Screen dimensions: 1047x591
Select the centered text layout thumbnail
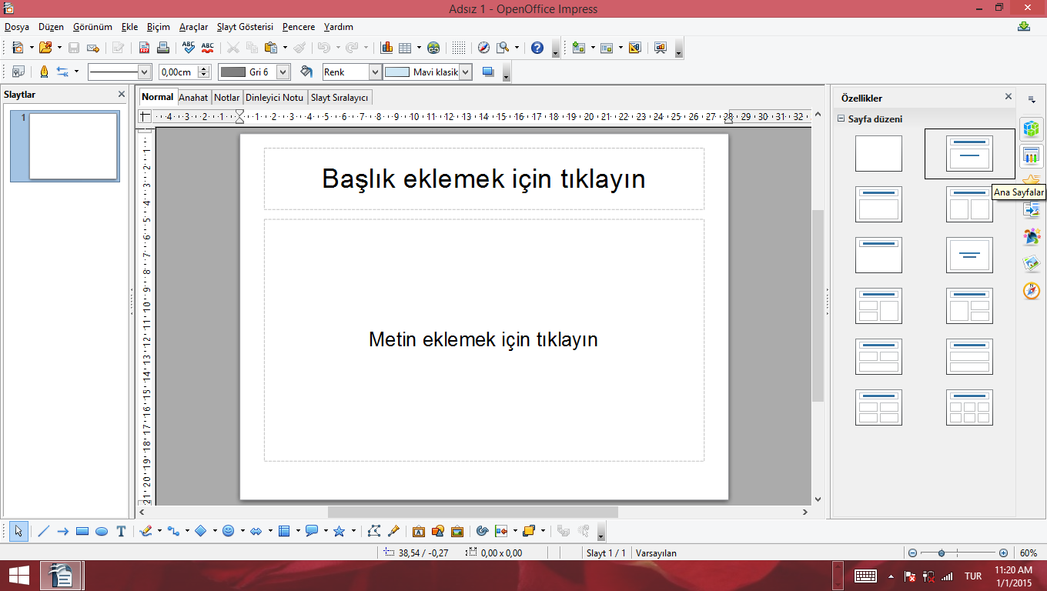(x=969, y=255)
